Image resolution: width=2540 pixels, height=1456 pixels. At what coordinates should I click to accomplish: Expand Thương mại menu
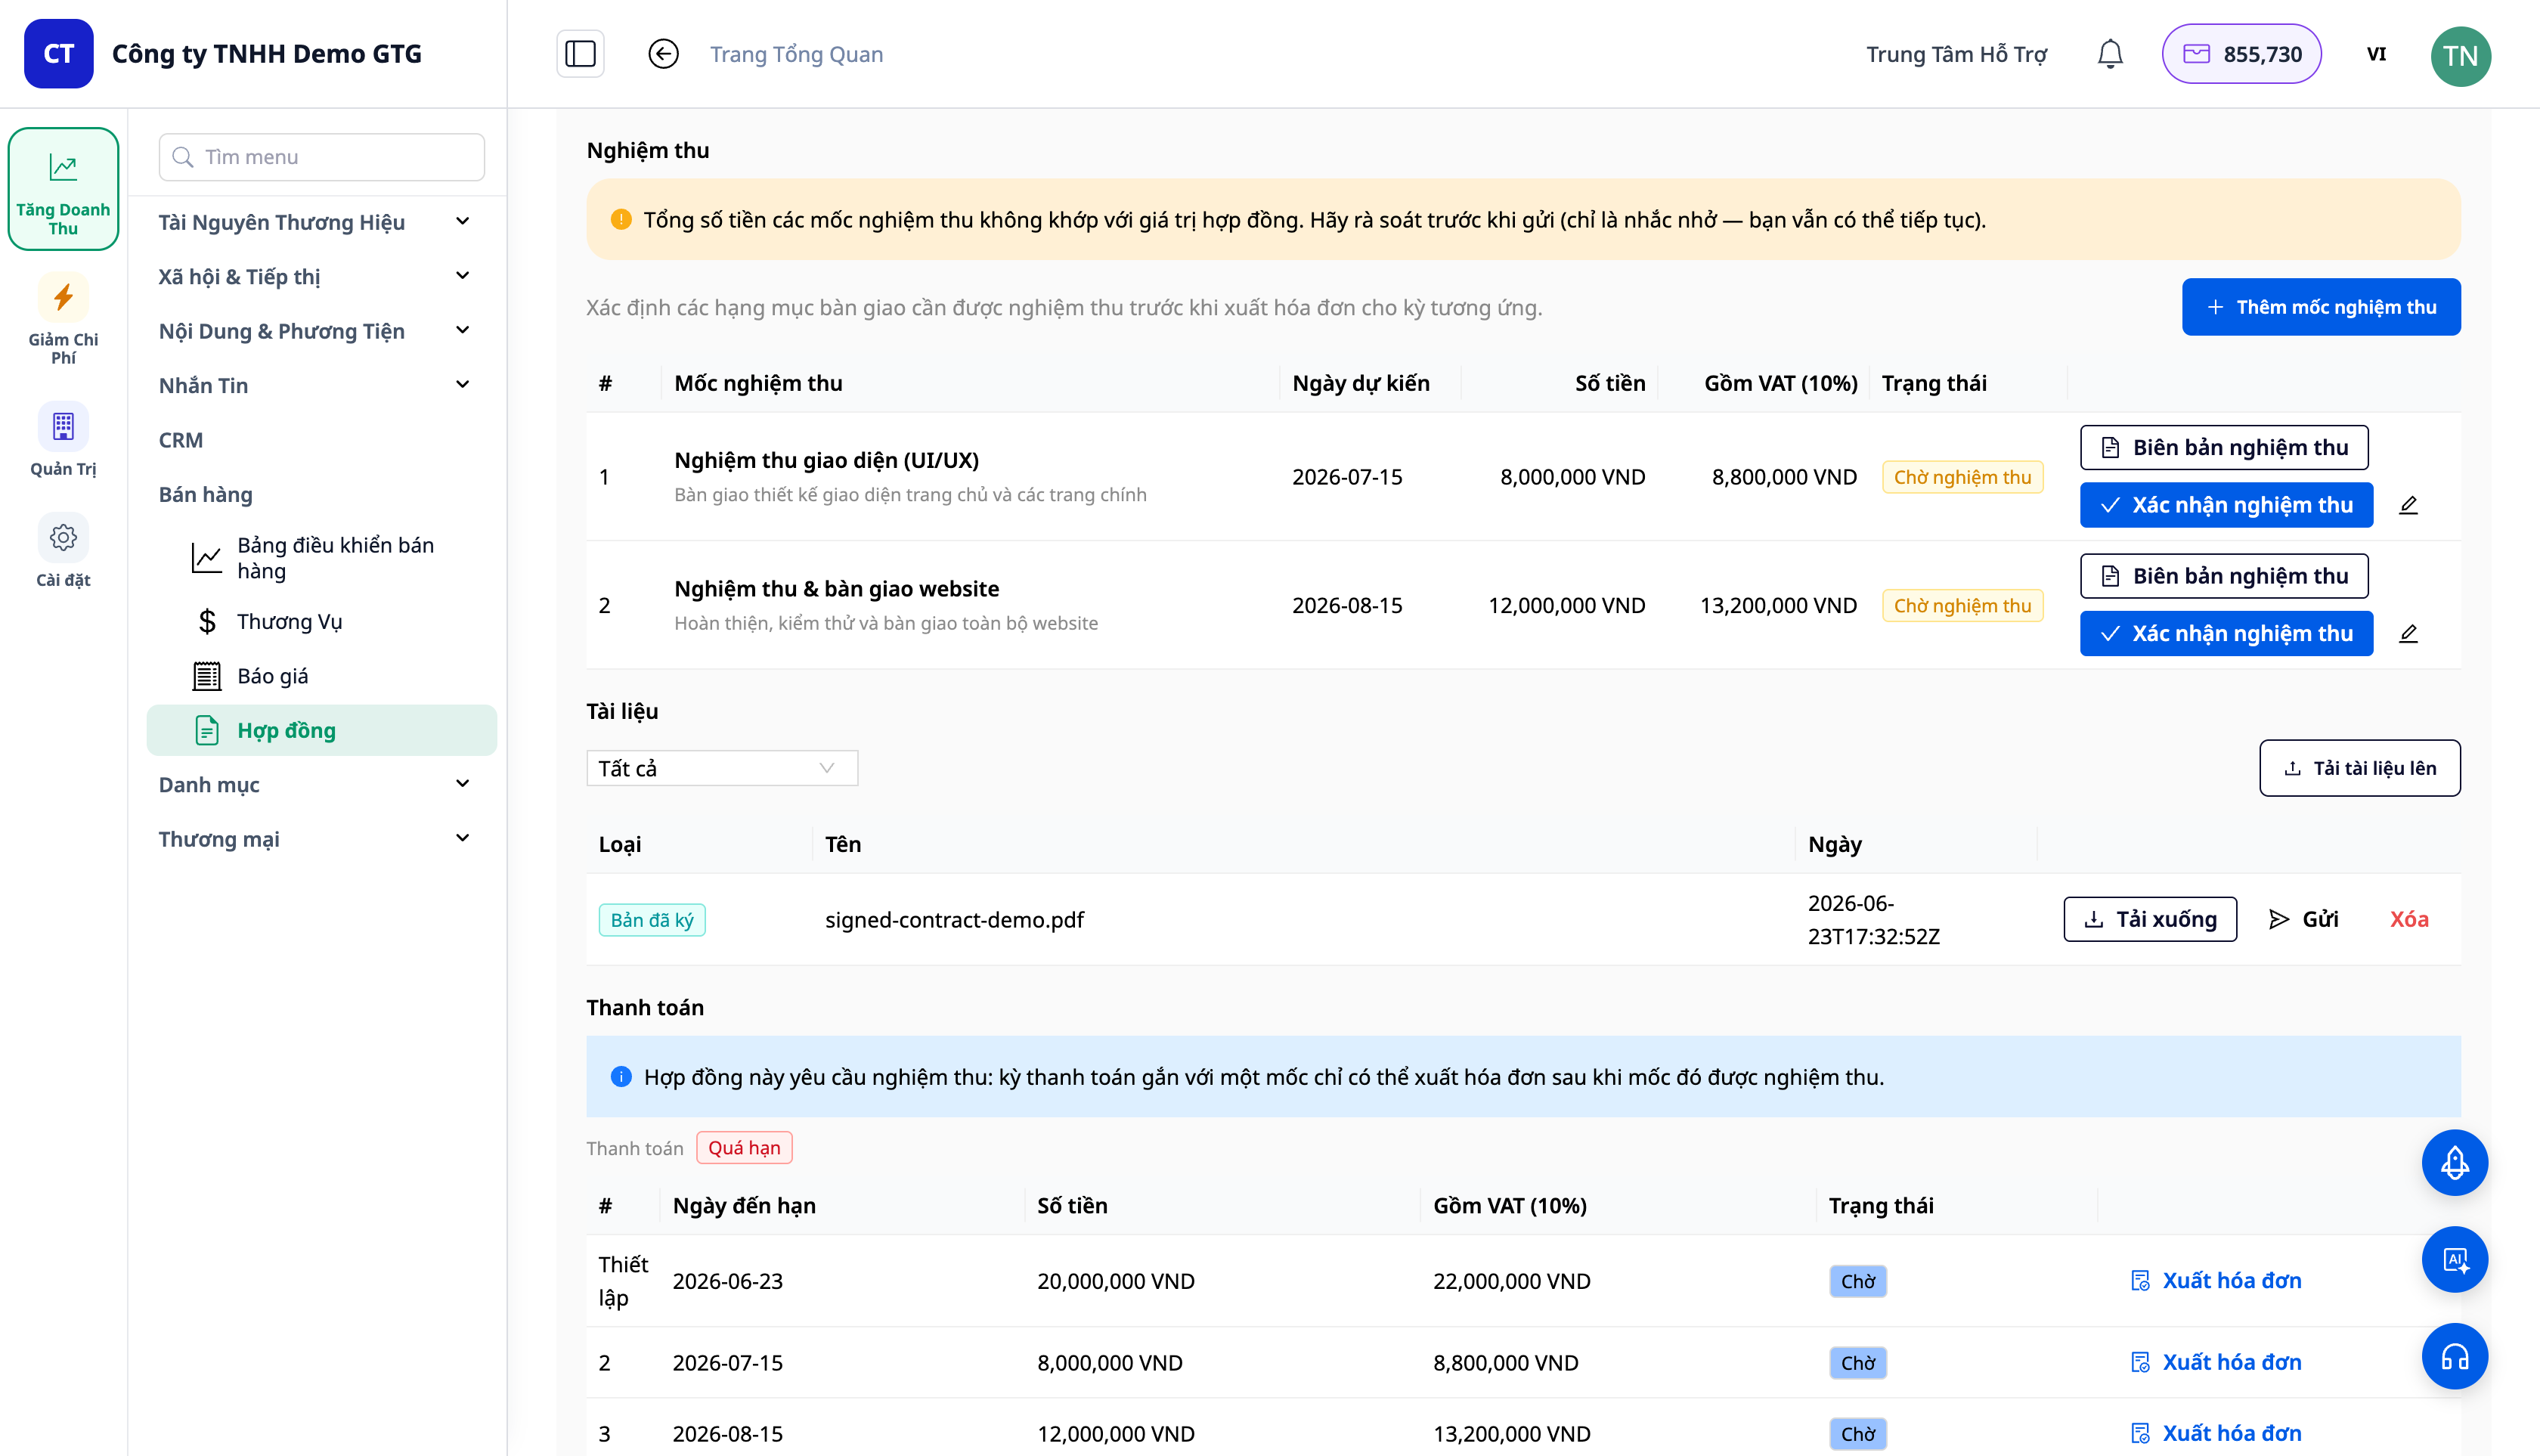(x=315, y=839)
